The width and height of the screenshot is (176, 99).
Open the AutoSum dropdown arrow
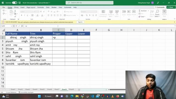[148, 11]
